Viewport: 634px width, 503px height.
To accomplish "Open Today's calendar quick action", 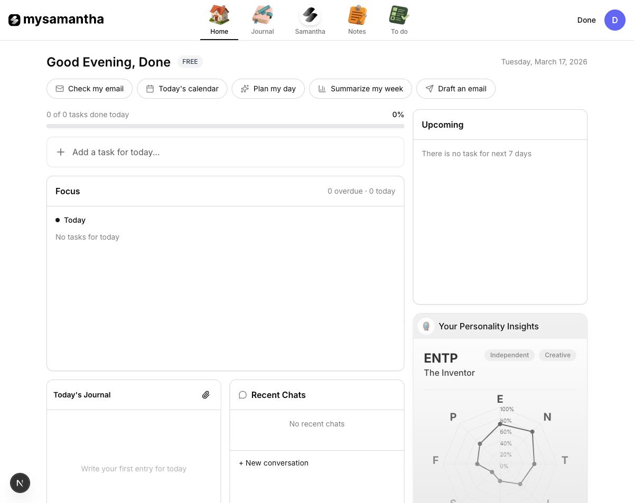I will (x=182, y=89).
